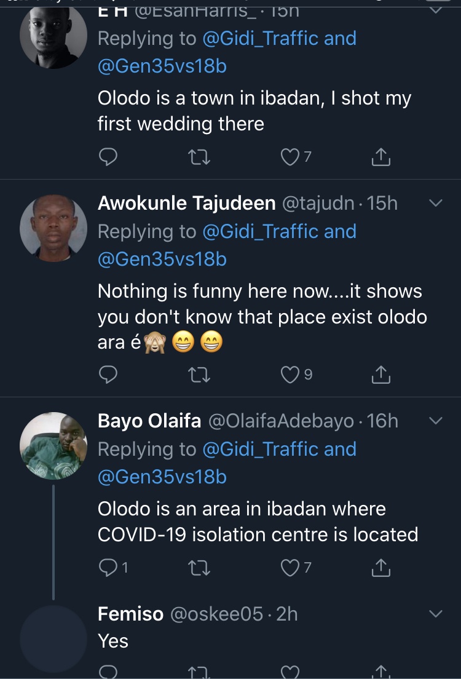Screen dimensions: 461x679
Task: Reply to Bayo Olaifa's tweet
Action: pos(108,568)
